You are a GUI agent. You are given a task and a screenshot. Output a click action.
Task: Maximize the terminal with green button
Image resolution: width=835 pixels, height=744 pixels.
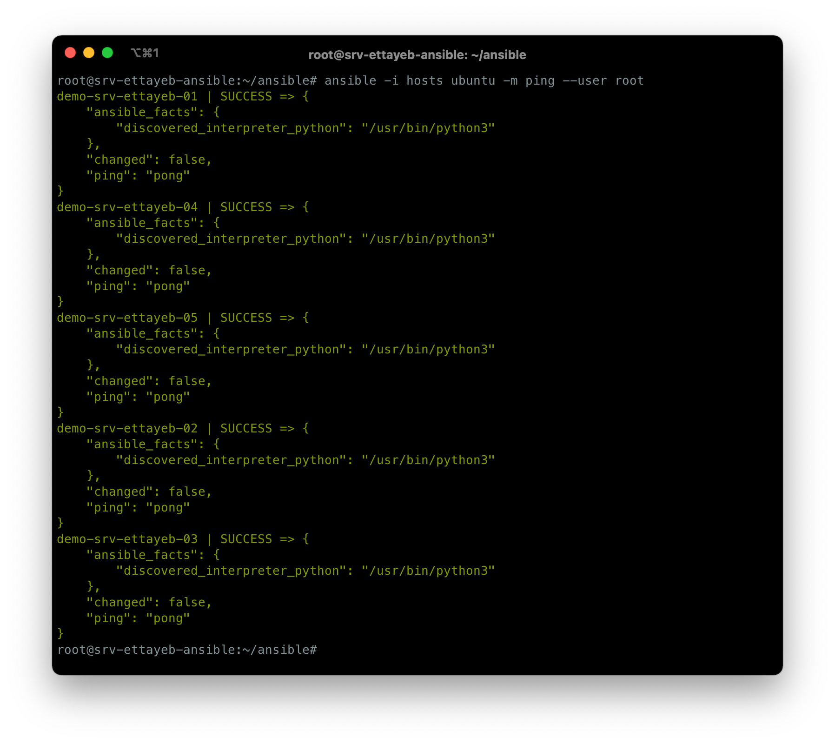click(x=107, y=53)
